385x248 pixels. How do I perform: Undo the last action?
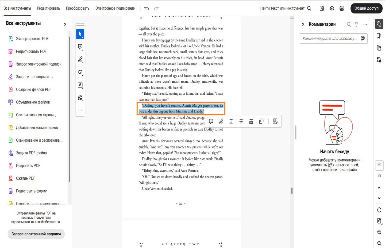click(147, 8)
